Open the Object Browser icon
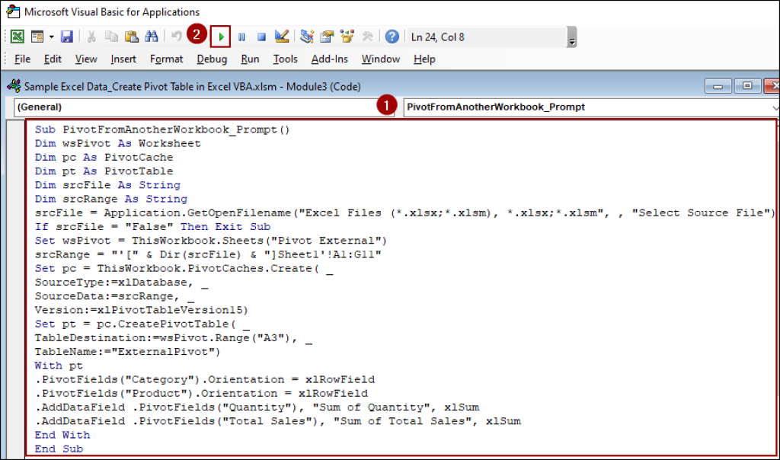The height and width of the screenshot is (460, 780). coord(347,36)
